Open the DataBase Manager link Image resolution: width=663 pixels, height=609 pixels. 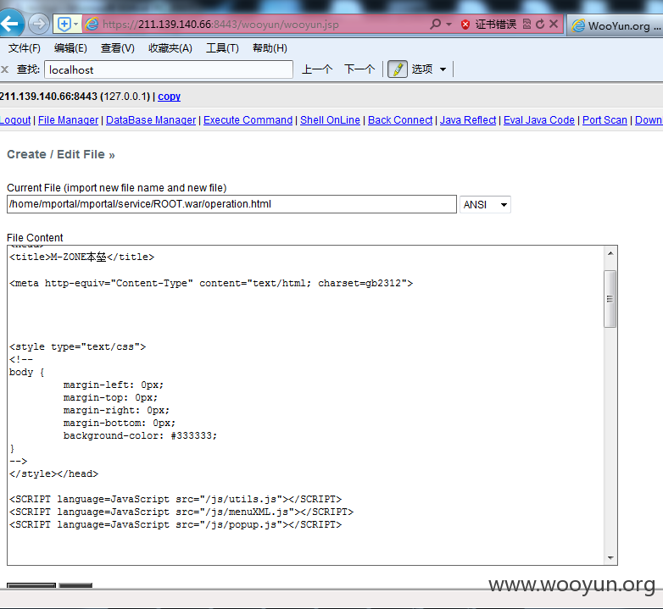pos(151,120)
